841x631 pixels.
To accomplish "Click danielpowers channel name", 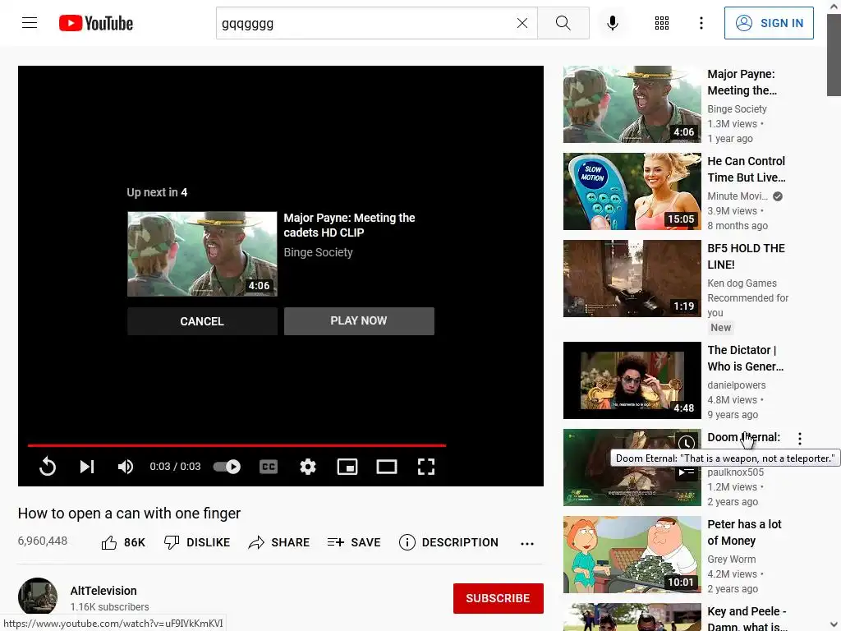I will tap(737, 385).
